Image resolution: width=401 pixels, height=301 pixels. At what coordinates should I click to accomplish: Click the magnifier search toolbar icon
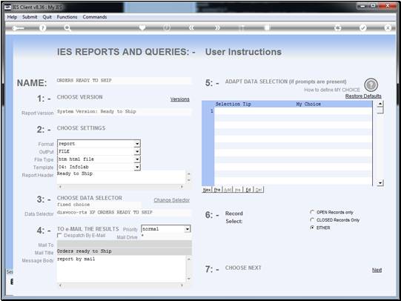pyautogui.click(x=67, y=27)
